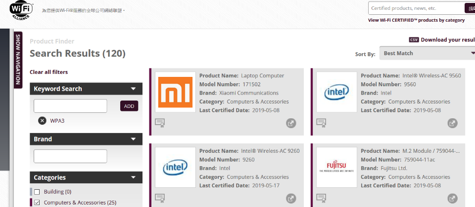The height and width of the screenshot is (207, 475).
Task: View certificate icon for Xiaomi Laptop Computer
Action: coord(160,123)
